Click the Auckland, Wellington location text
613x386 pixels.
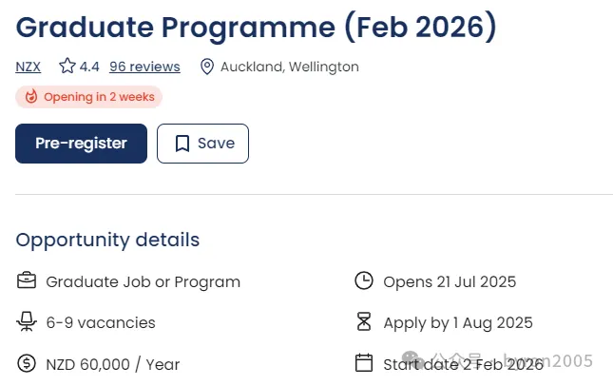click(x=290, y=67)
